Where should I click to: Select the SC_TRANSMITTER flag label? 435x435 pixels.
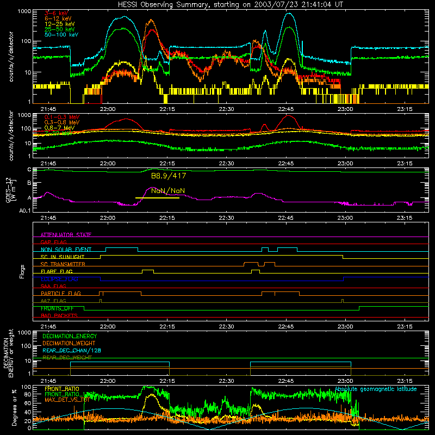point(63,264)
